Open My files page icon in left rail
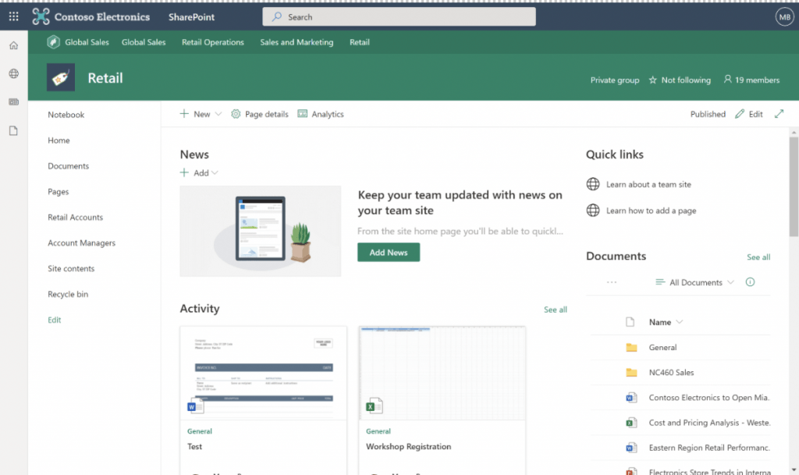 tap(14, 131)
